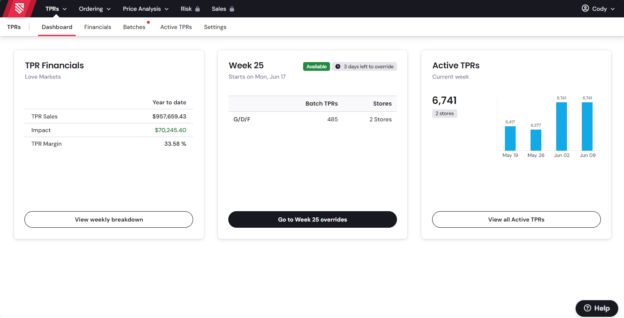This screenshot has width=624, height=318.
Task: Click Go to Week 25 overrides
Action: coord(312,219)
